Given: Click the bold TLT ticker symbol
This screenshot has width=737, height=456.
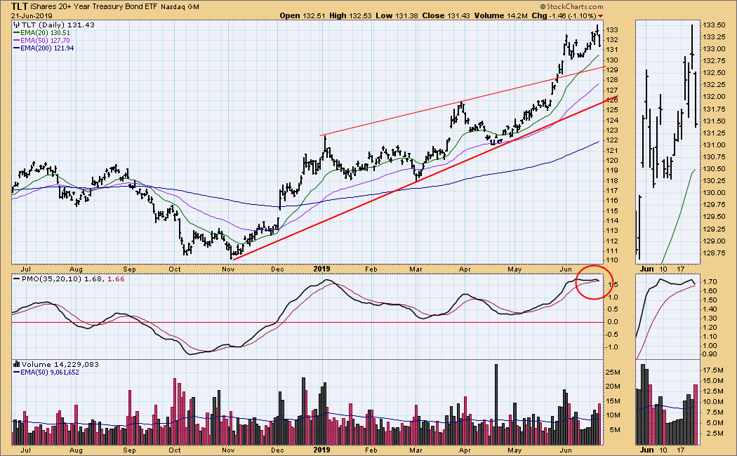Looking at the screenshot, I should tap(20, 6).
